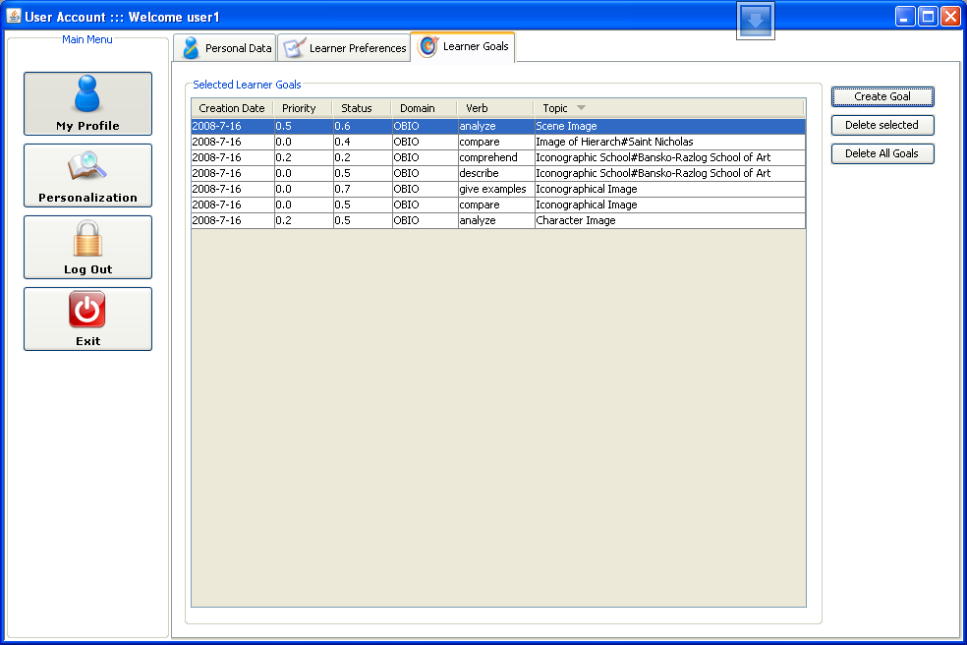This screenshot has height=645, width=967.
Task: Select the Character Image goal row
Action: (x=498, y=220)
